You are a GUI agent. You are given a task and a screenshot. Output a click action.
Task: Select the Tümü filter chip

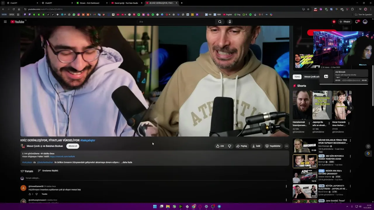[297, 77]
